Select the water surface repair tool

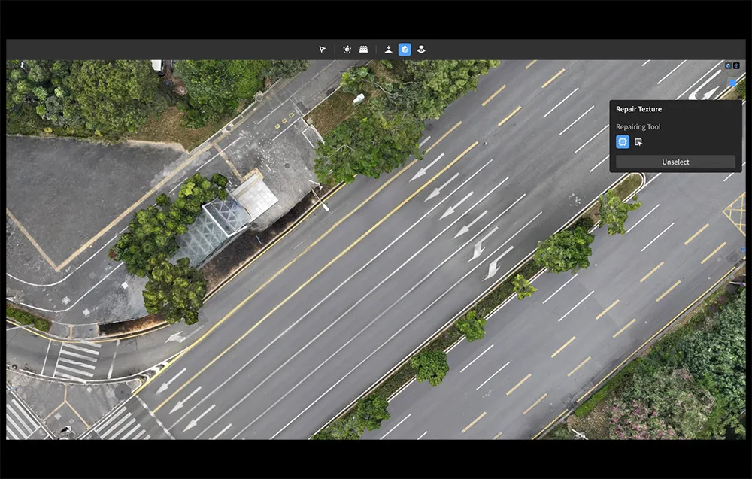point(363,50)
